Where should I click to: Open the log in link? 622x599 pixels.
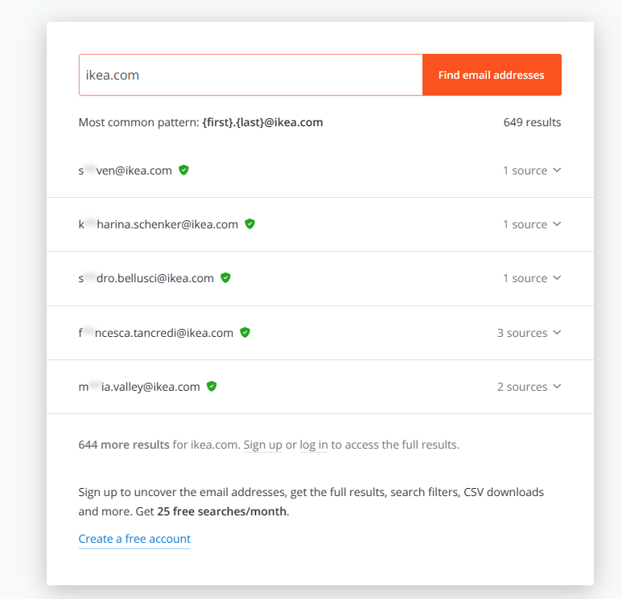point(314,445)
